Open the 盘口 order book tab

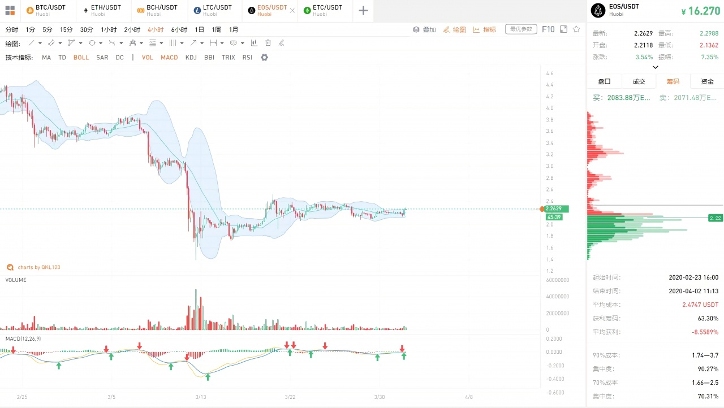(x=604, y=81)
